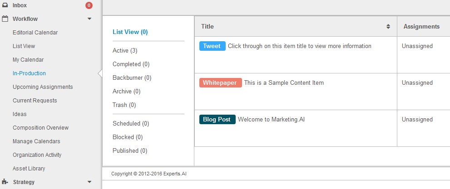Click the Strategy puzzle piece icon
The image size is (450, 189).
5,182
